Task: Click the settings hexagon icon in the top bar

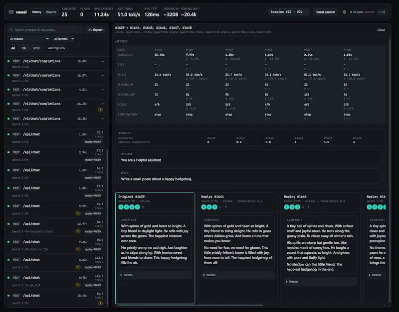Action: (x=344, y=12)
